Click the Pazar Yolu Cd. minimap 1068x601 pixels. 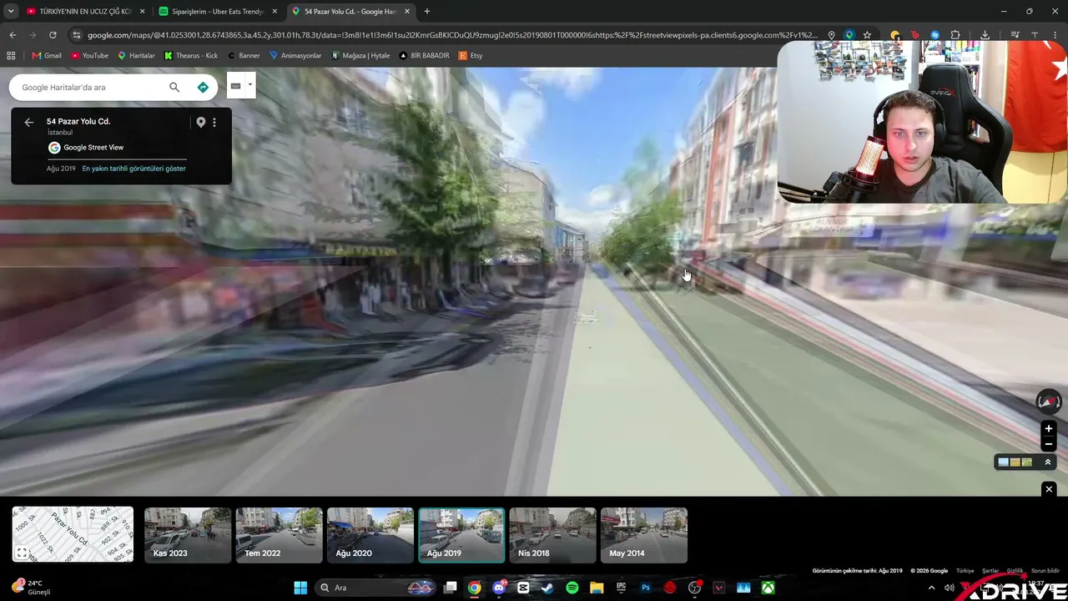pyautogui.click(x=73, y=534)
